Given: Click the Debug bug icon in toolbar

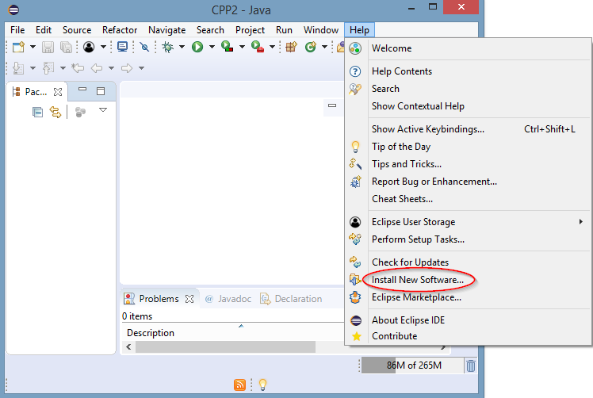Looking at the screenshot, I should click(168, 48).
